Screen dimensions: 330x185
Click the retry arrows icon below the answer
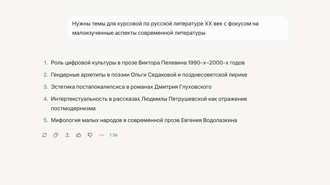(44, 135)
